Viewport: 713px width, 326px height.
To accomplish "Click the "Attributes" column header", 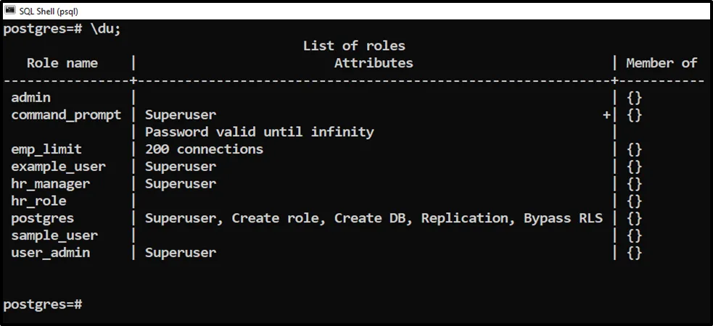I will 374,63.
